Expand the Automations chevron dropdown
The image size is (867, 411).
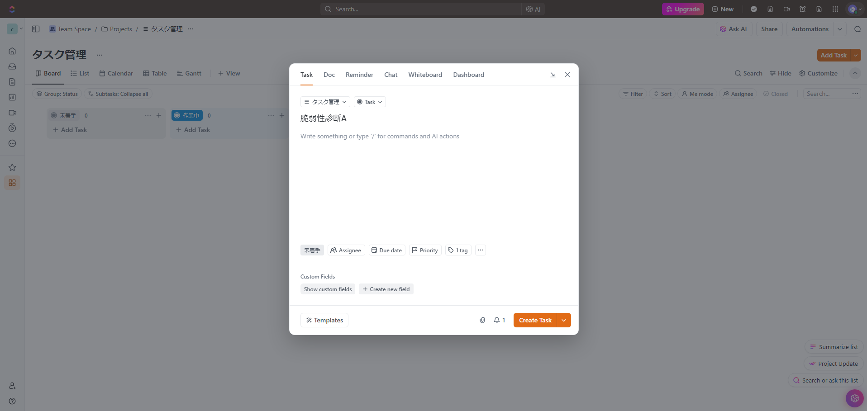(x=840, y=29)
